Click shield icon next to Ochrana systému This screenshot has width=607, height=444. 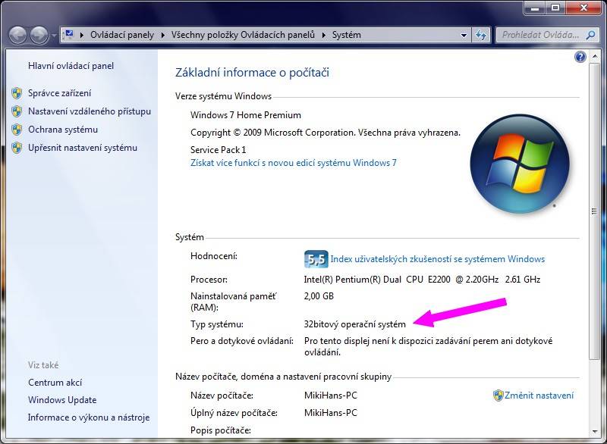[17, 130]
